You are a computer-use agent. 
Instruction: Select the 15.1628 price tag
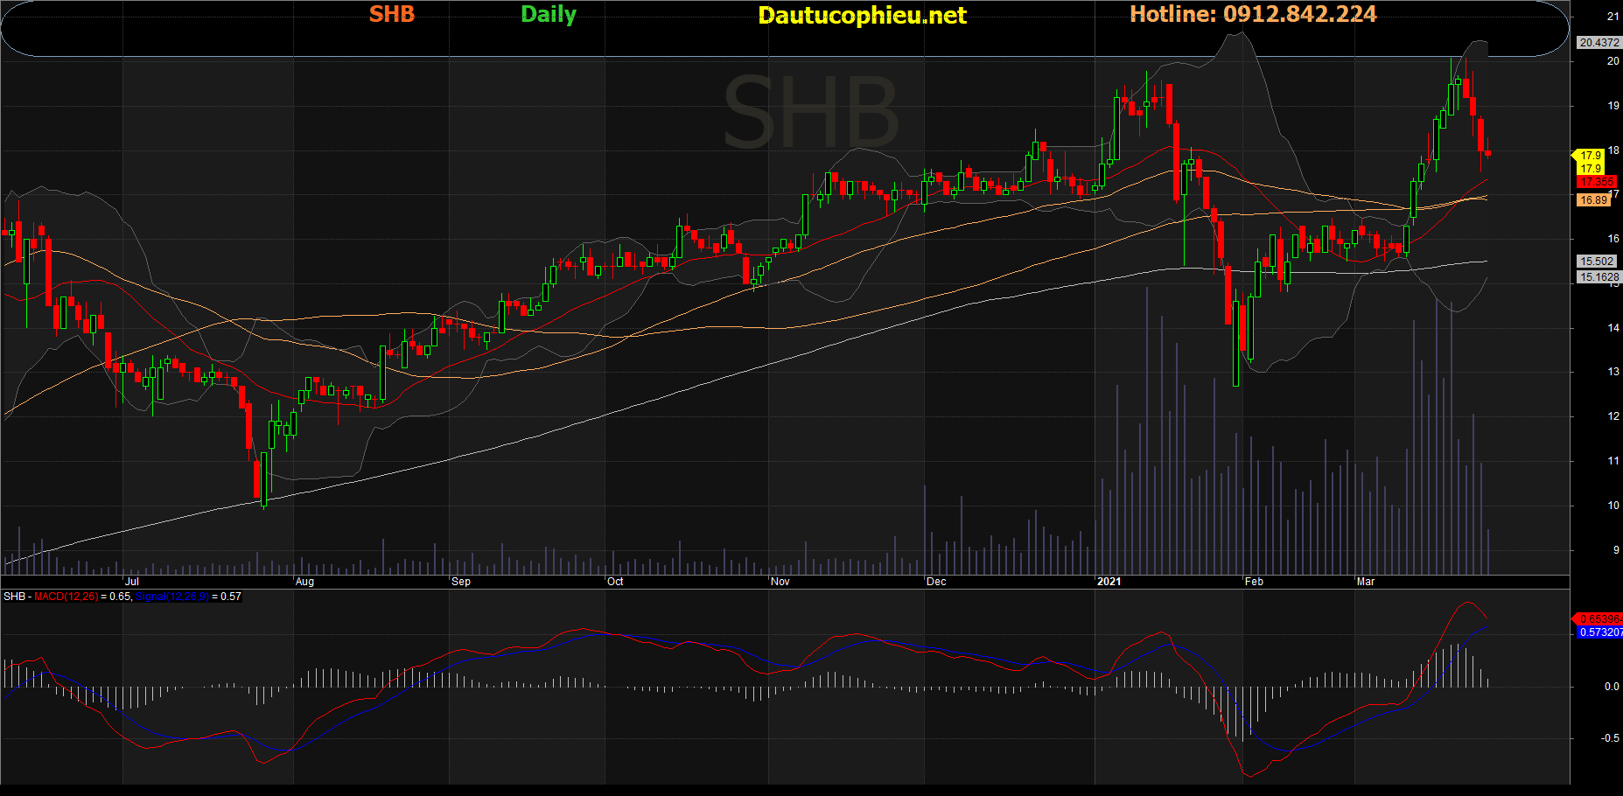pos(1599,277)
